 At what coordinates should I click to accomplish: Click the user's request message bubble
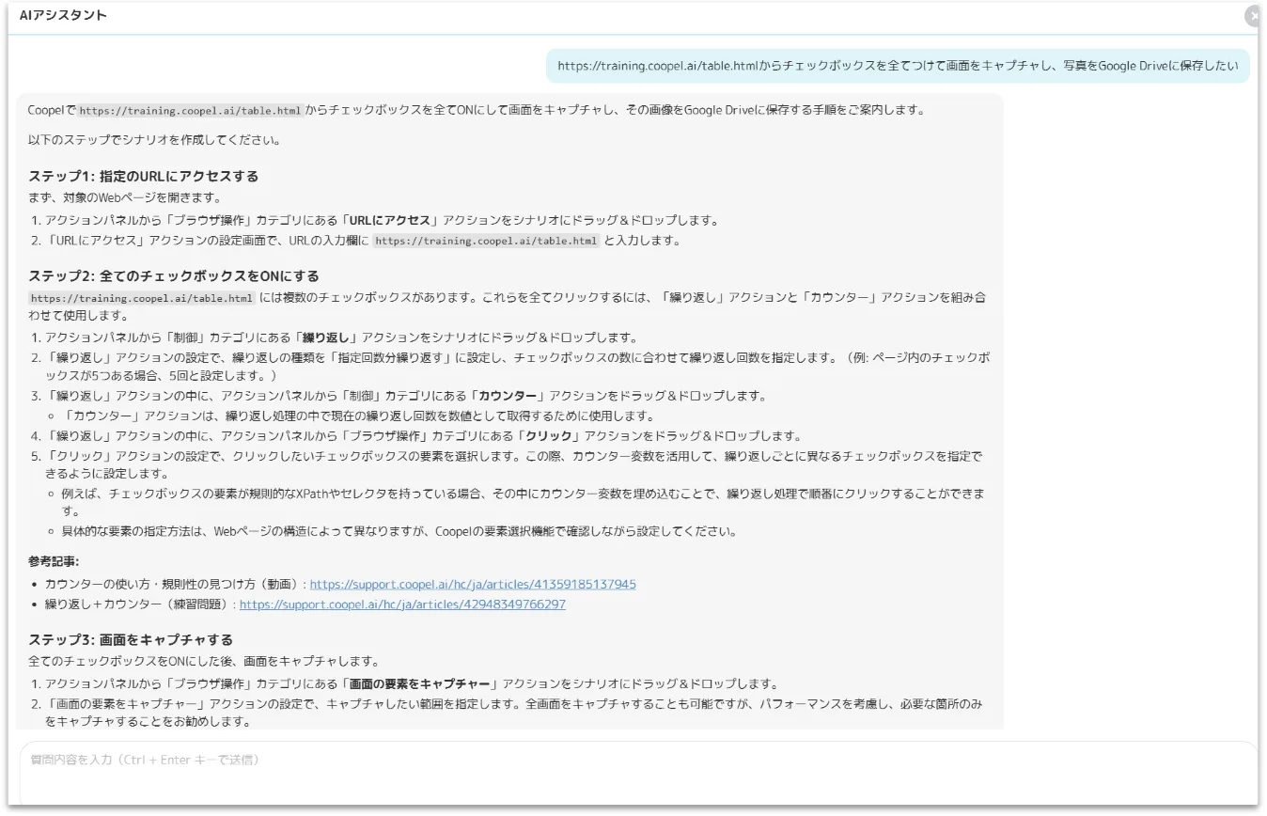[898, 67]
